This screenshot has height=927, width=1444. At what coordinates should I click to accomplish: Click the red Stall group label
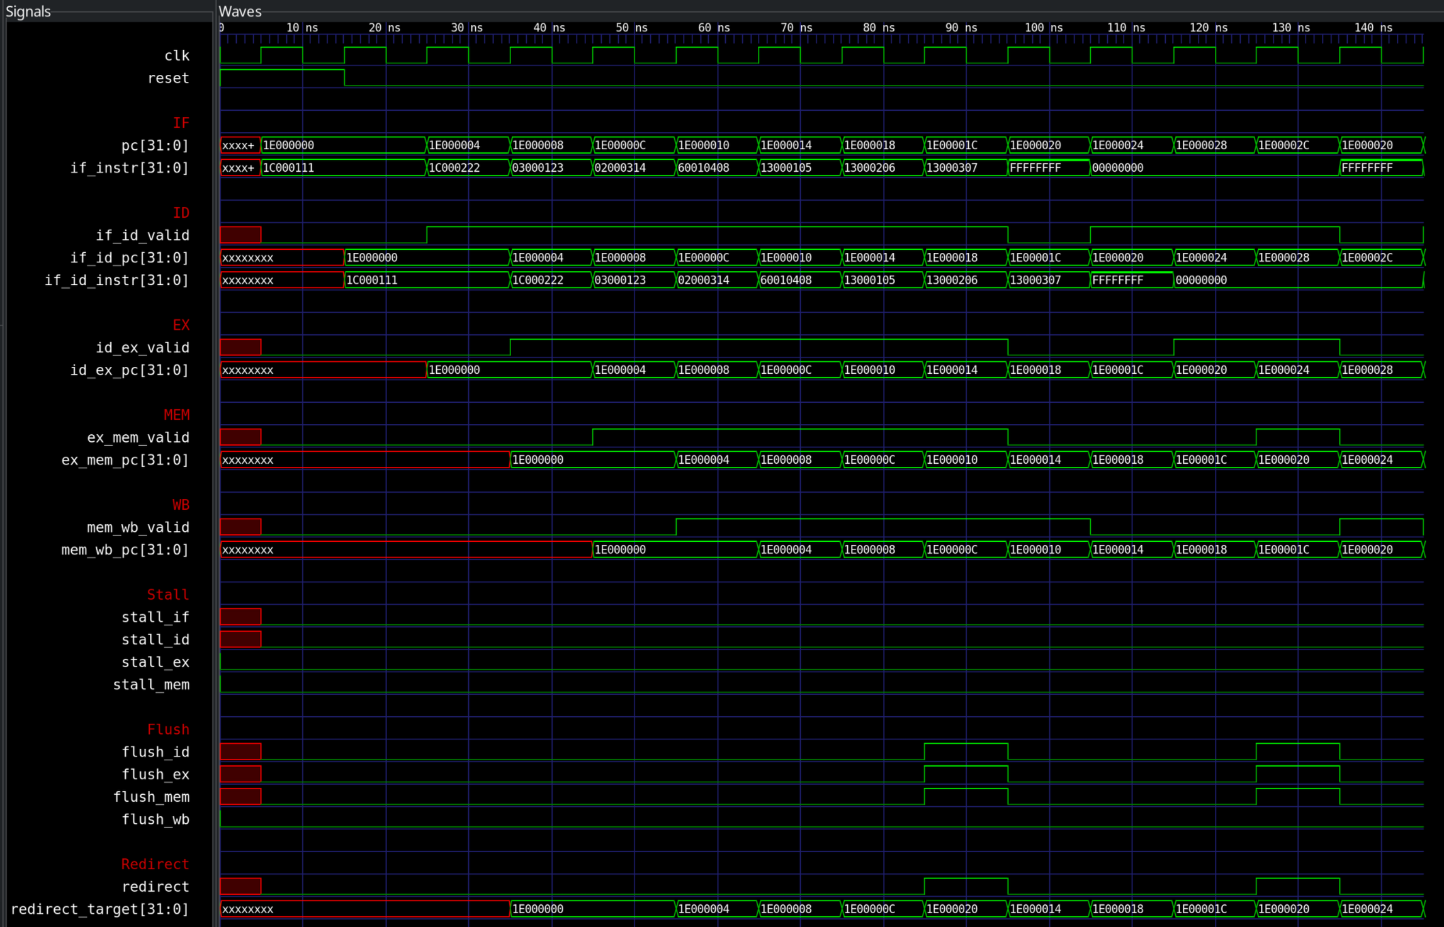[x=167, y=595]
